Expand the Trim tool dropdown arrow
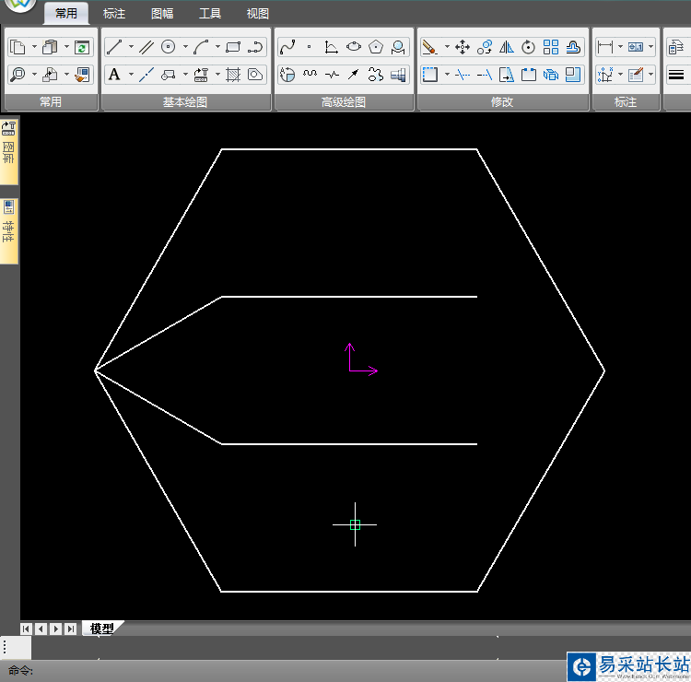Viewport: 691px width, 682px height. click(447, 74)
